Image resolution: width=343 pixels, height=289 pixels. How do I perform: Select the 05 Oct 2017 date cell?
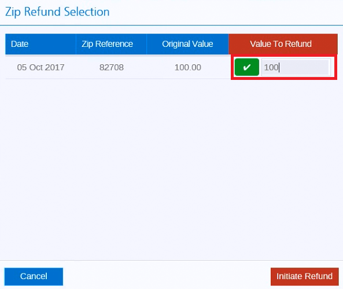(x=40, y=67)
